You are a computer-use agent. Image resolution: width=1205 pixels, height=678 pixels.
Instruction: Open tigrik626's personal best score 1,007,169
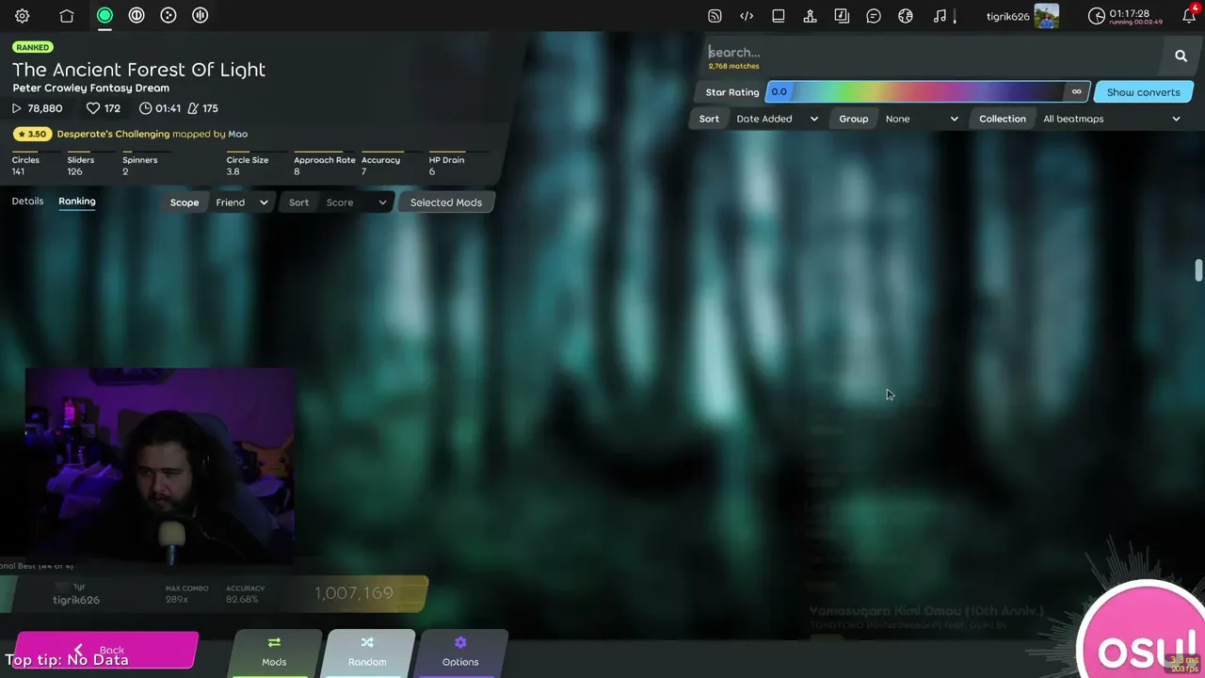[214, 594]
